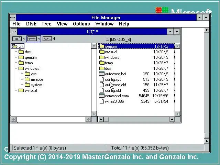Open the C:\*.* window control menu box

(14, 31)
